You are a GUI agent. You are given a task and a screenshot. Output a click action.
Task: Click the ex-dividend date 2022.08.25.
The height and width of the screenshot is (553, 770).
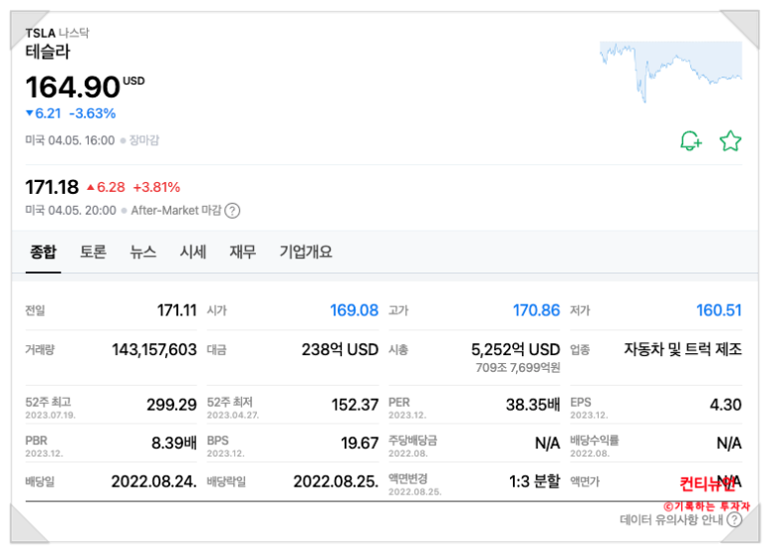pos(336,482)
